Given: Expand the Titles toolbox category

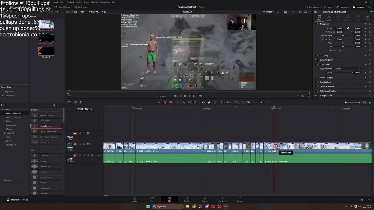Looking at the screenshot, I should (4, 121).
